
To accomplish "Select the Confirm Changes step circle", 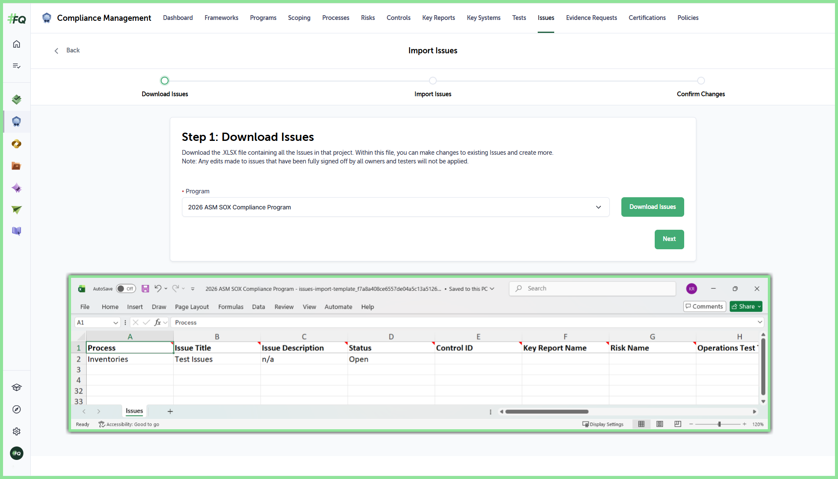I will (x=701, y=81).
